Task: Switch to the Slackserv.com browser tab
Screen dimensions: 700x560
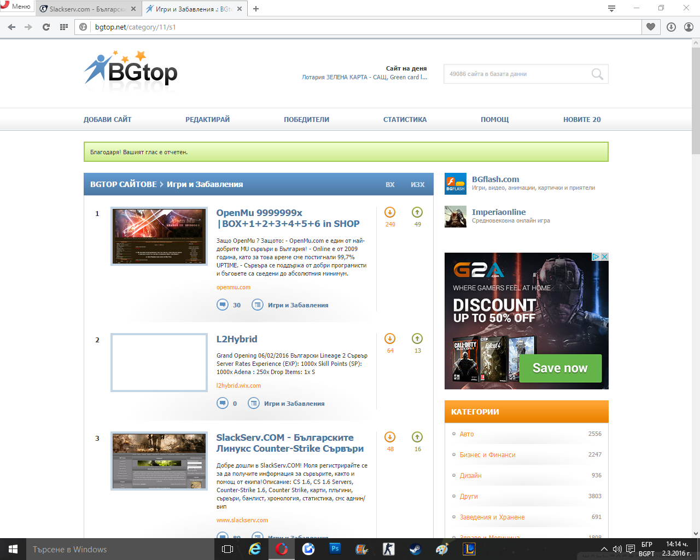Action: [87, 9]
